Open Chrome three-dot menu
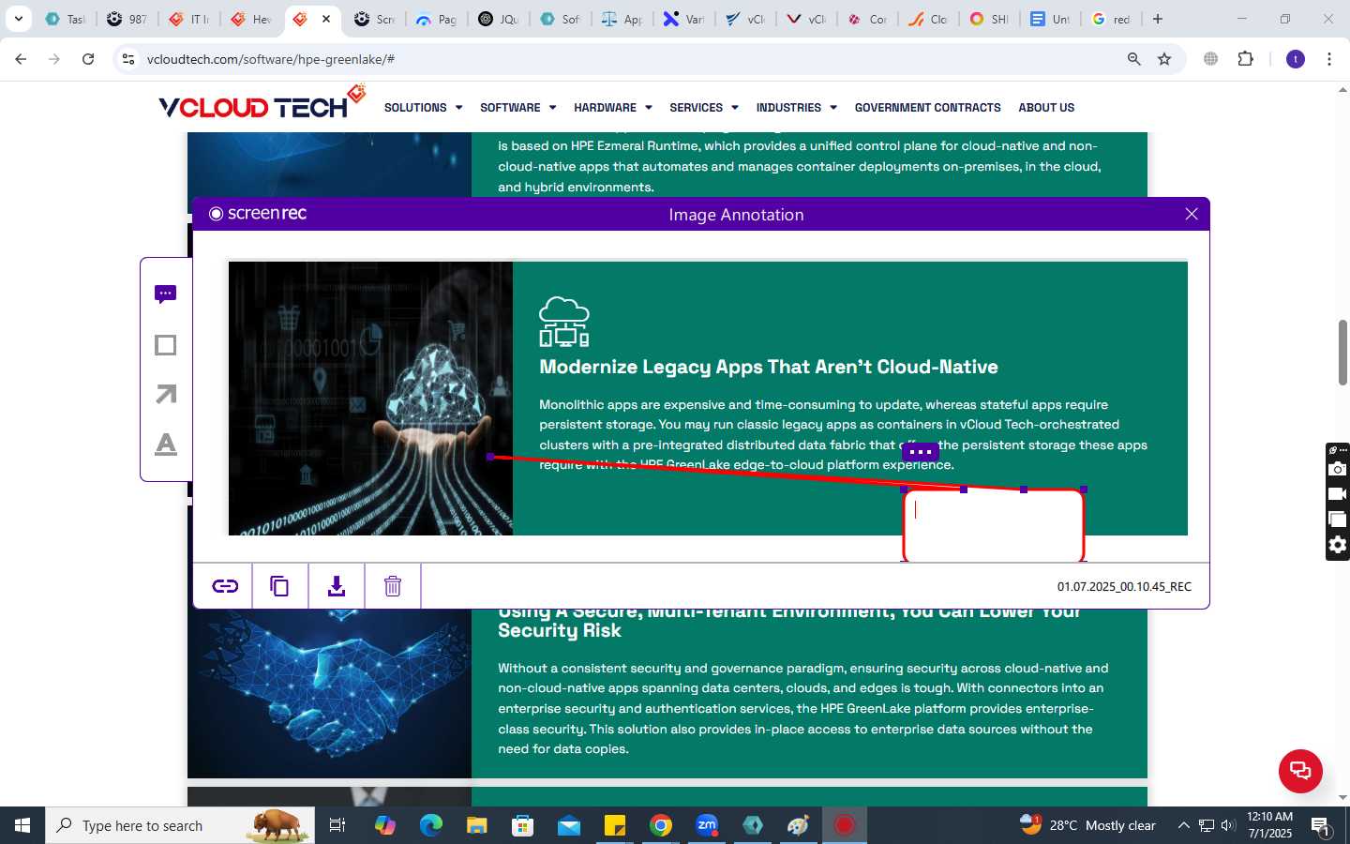1350x844 pixels. 1329,59
